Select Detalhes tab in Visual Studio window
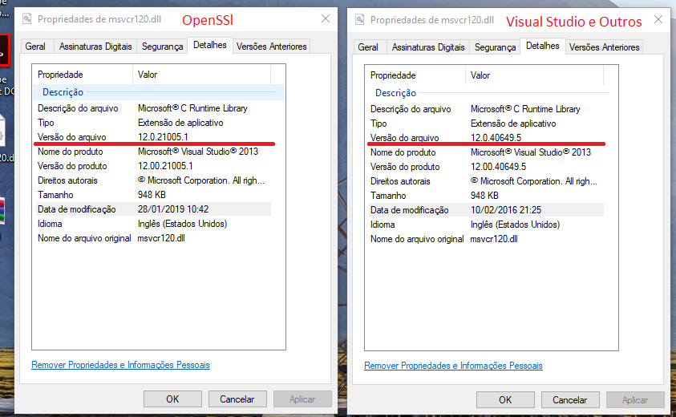Screen dimensions: 676x417 coord(543,46)
